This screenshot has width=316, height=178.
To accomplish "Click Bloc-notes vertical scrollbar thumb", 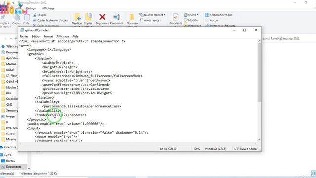I will pos(259,72).
